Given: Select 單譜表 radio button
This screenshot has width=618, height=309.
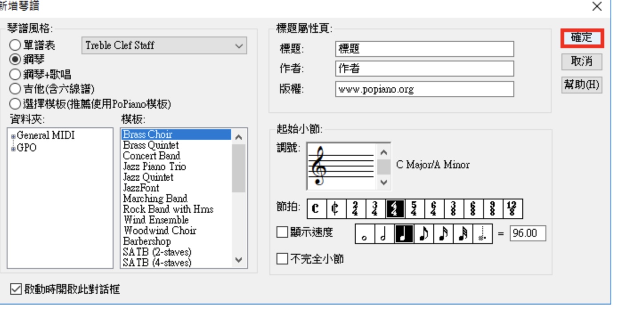Looking at the screenshot, I should click(16, 45).
